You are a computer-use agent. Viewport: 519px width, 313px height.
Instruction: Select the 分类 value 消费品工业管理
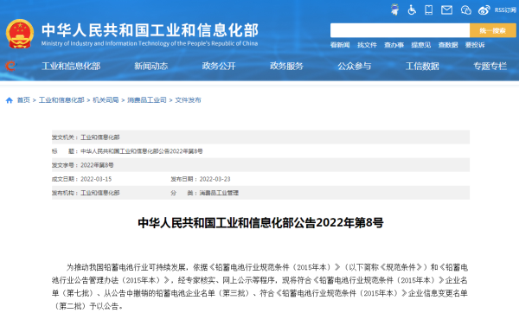point(219,193)
